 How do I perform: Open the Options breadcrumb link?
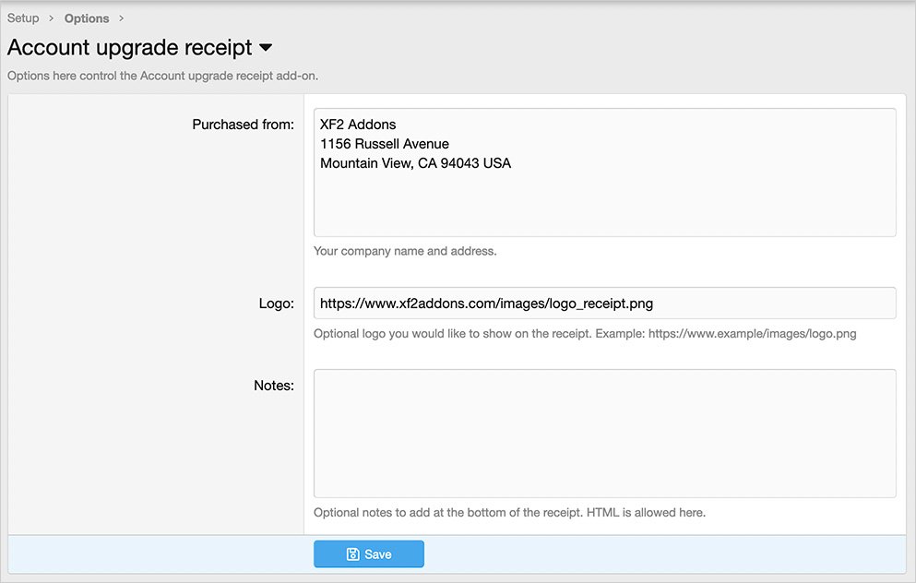87,18
